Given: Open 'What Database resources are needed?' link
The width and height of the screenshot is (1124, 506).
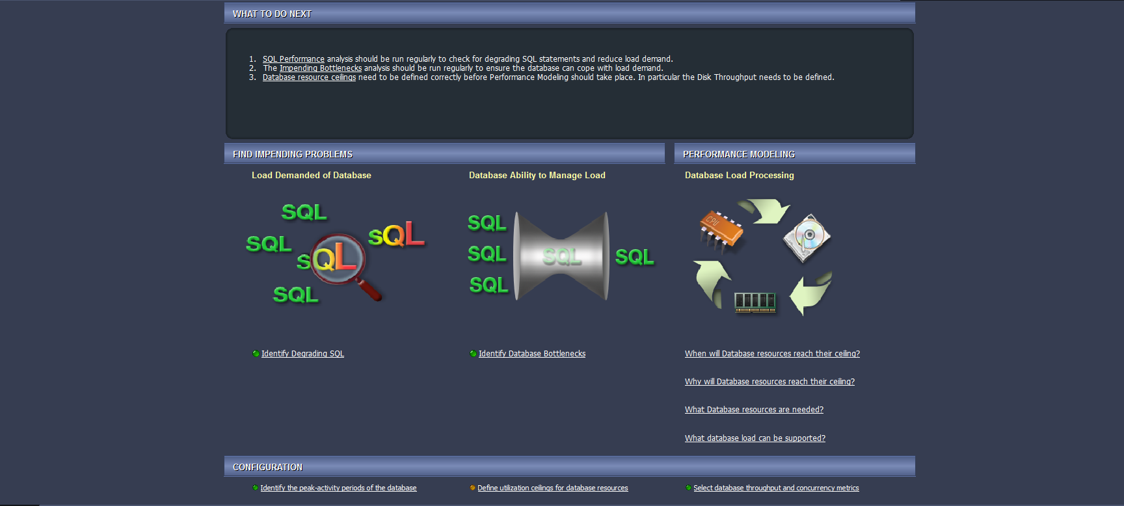Looking at the screenshot, I should coord(754,410).
